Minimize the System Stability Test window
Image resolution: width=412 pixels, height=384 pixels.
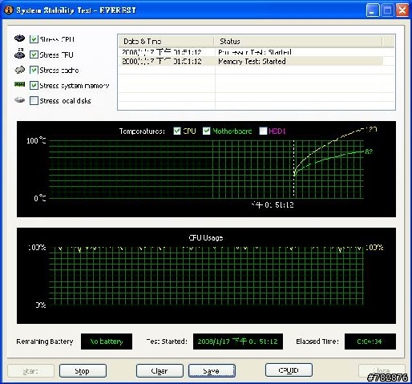coord(373,10)
